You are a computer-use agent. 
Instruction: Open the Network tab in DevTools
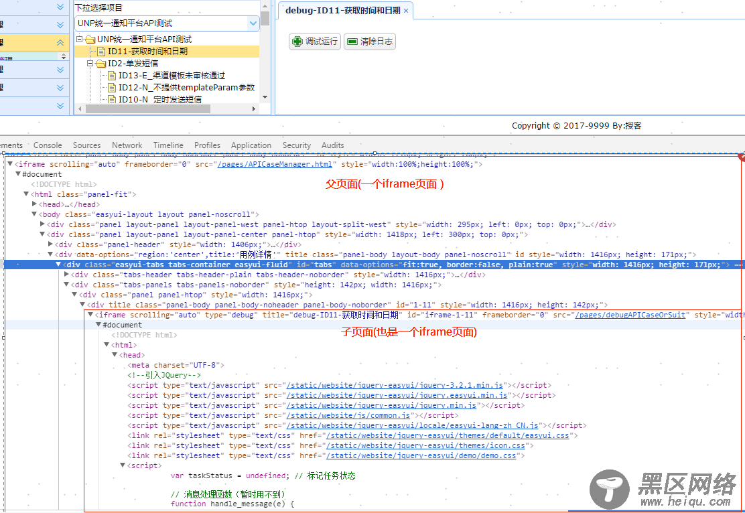click(x=127, y=145)
